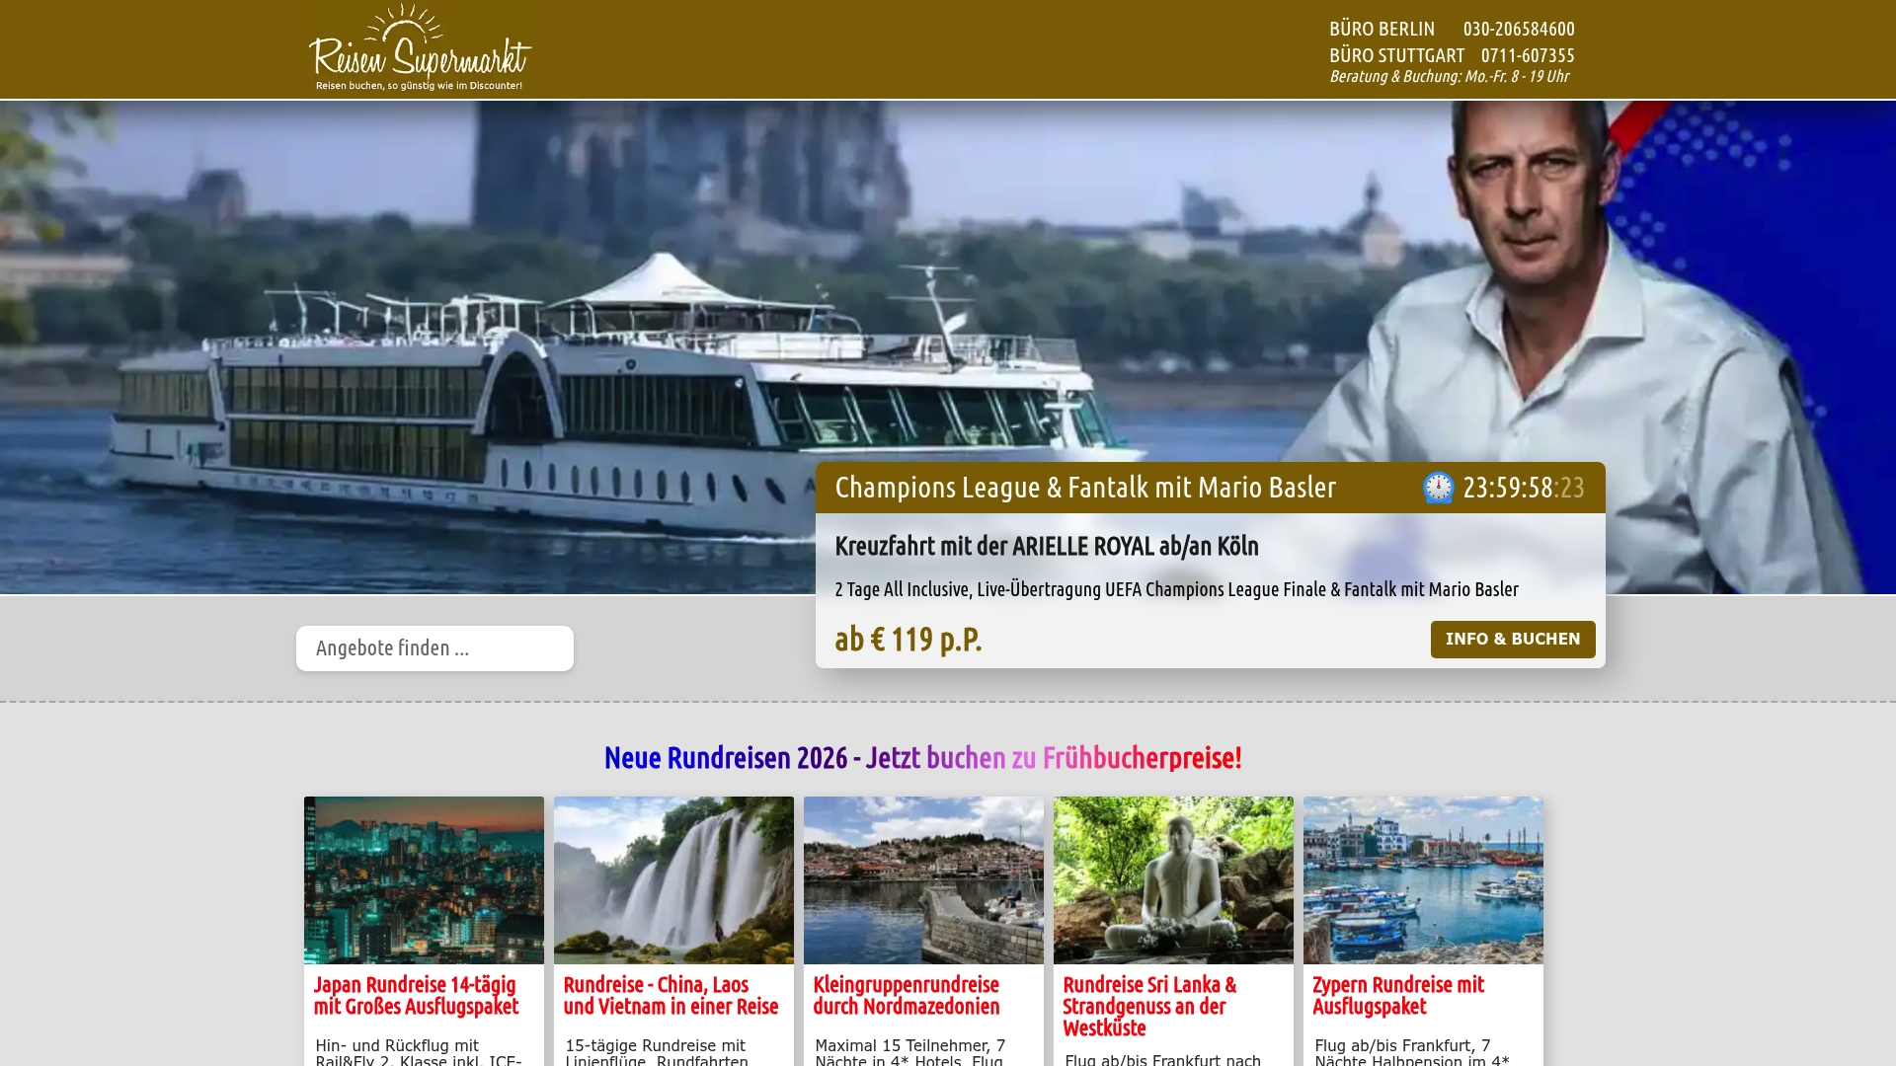Open Japan Rundreise 14-tägig title link
1896x1066 pixels.
(x=416, y=995)
